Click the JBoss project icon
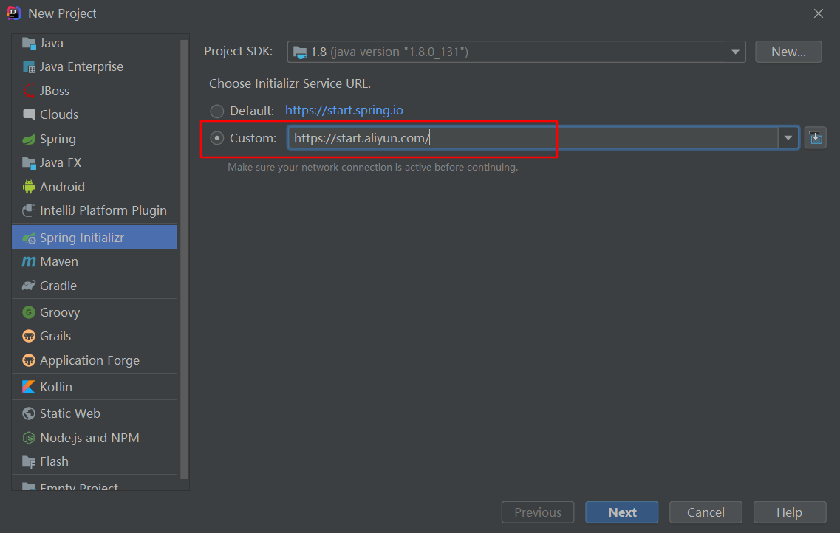The height and width of the screenshot is (533, 840). coord(29,91)
